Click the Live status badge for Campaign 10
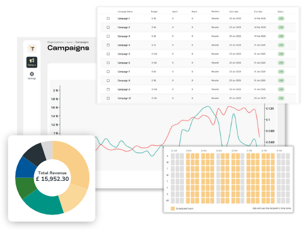The width and height of the screenshot is (307, 230). (x=281, y=98)
